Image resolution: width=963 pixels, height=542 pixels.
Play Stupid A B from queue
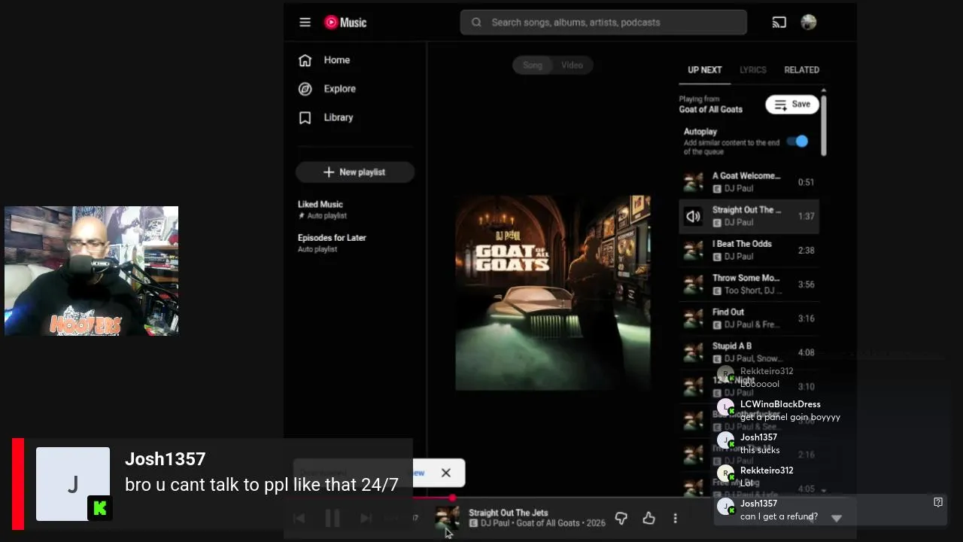point(749,352)
